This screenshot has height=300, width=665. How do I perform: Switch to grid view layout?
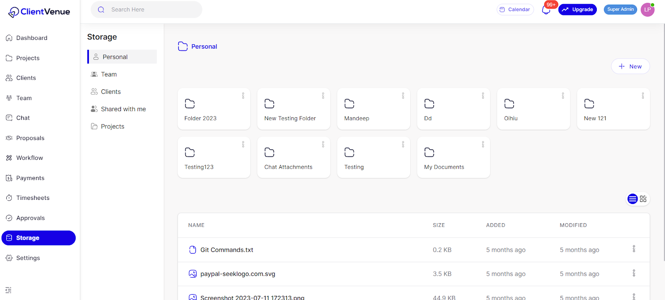(x=643, y=199)
